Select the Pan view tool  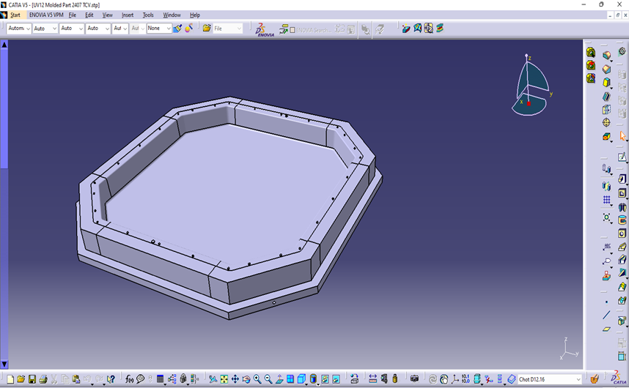tap(235, 379)
